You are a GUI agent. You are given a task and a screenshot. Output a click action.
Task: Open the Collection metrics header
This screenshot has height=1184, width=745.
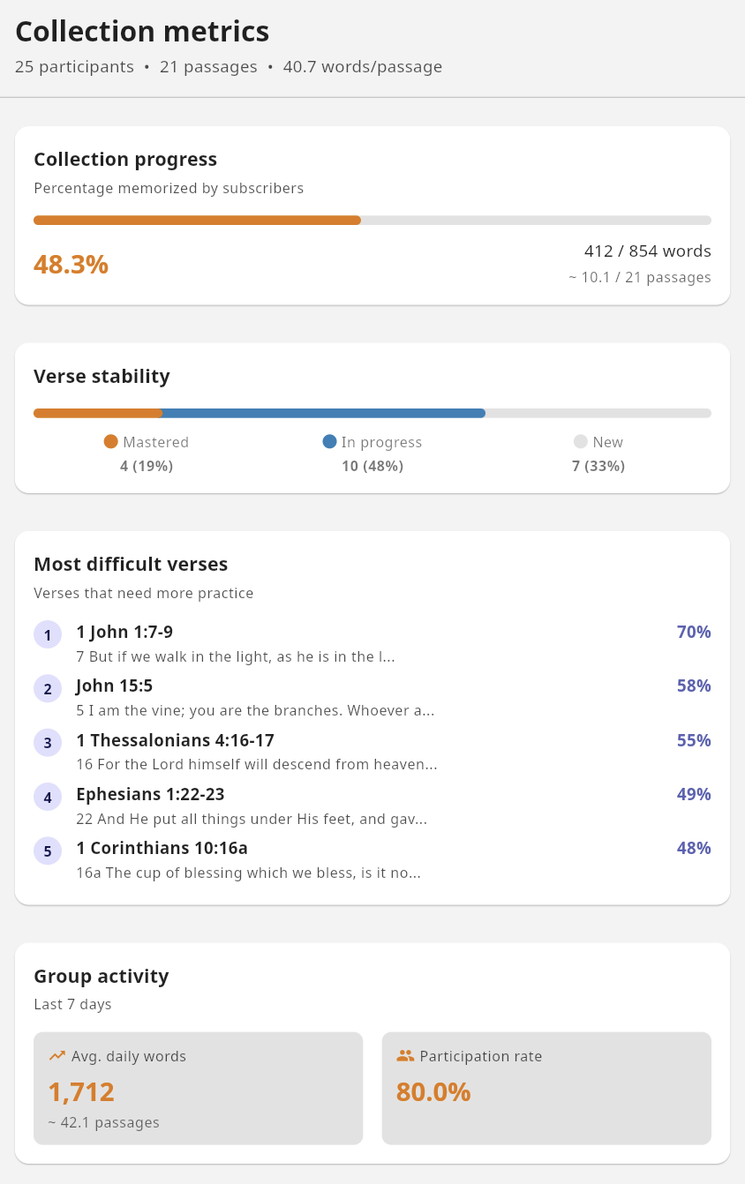pyautogui.click(x=142, y=32)
